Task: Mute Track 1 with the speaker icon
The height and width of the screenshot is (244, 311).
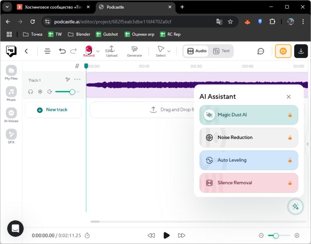Action: 50,92
